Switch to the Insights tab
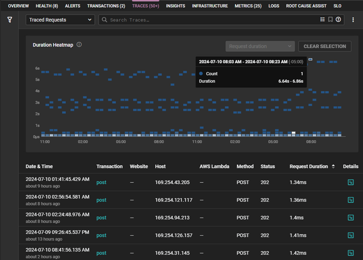 point(175,6)
